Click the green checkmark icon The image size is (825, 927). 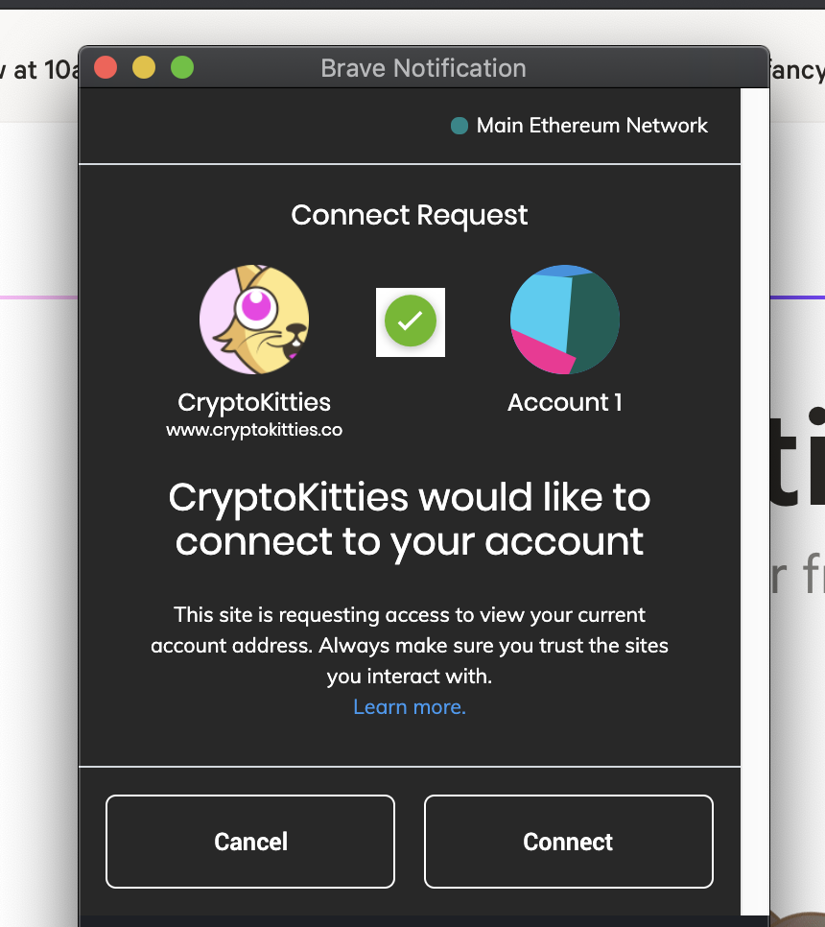(411, 321)
